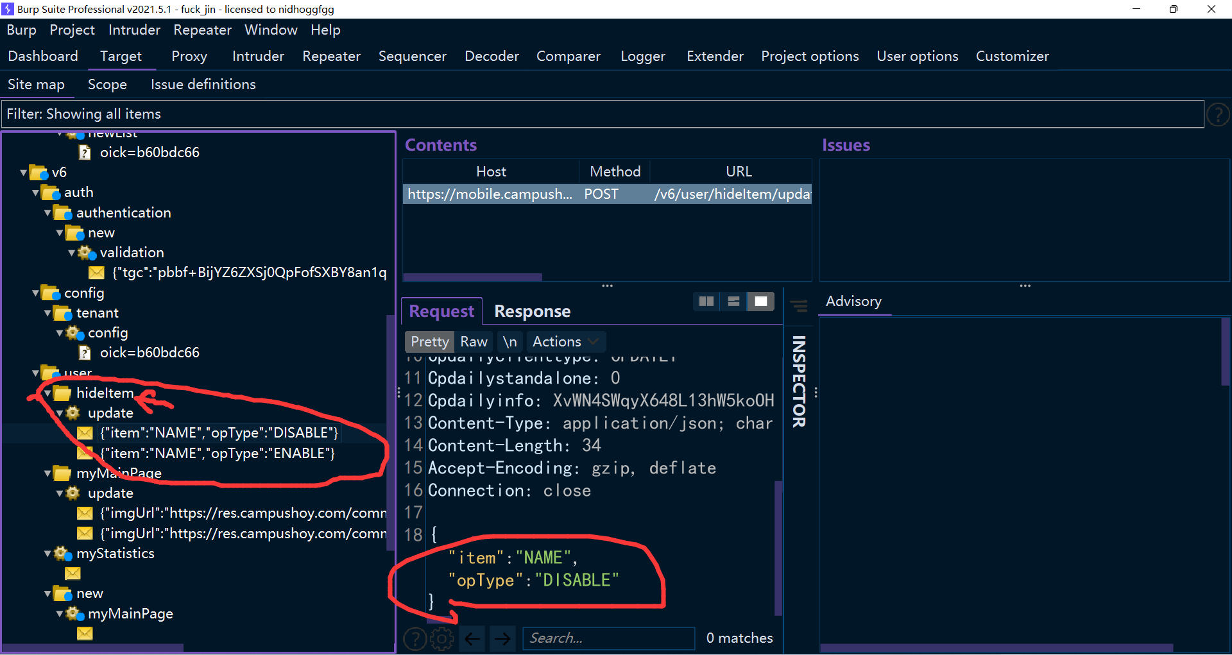Click the contents table horizontal scrollbar
The image size is (1232, 655).
point(472,277)
